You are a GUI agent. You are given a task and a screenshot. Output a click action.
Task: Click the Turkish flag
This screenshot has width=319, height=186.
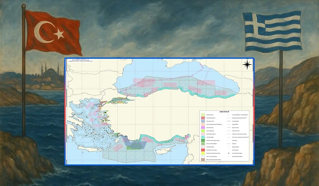(53, 32)
